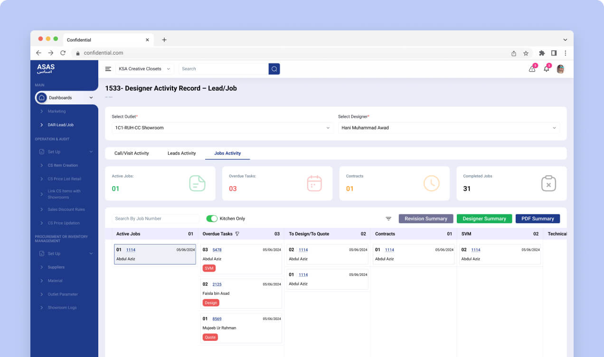
Task: Click the filter lines icon near Revision Summary
Action: [388, 218]
